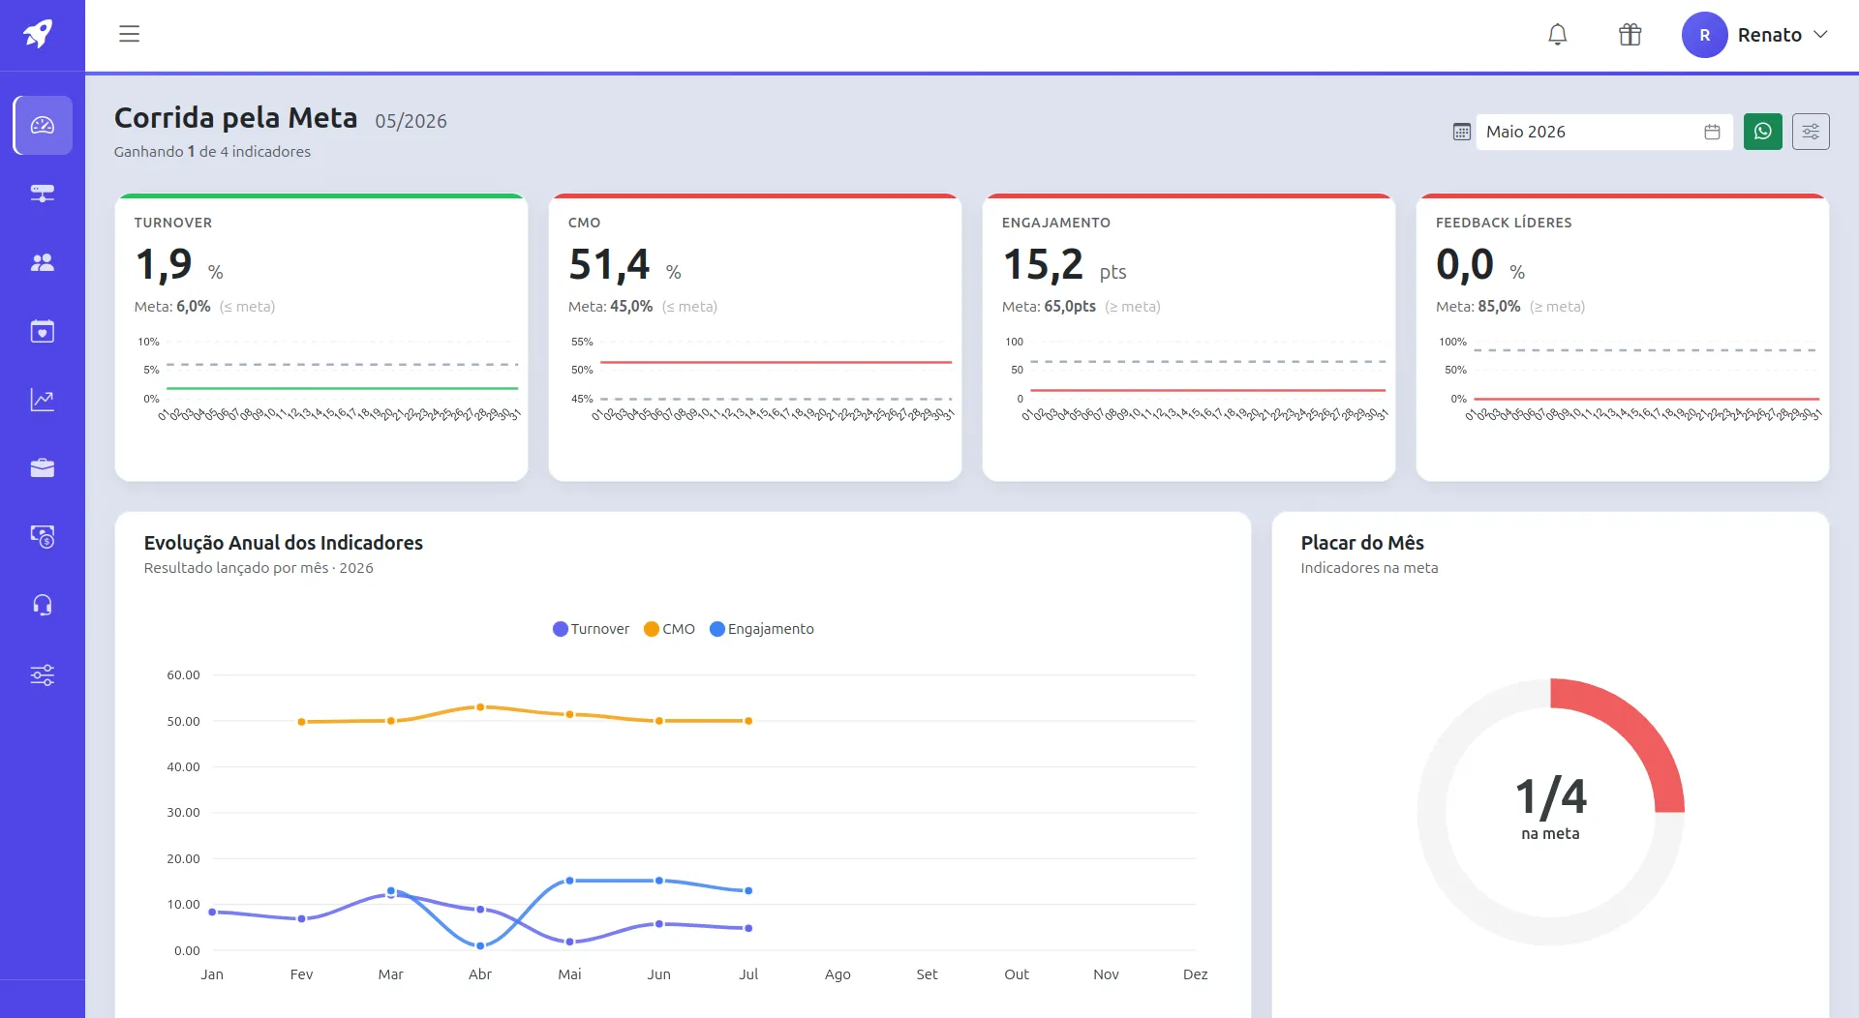Image resolution: width=1859 pixels, height=1018 pixels.
Task: Open date picker icon inside Maio 2026 field
Action: pos(1712,132)
